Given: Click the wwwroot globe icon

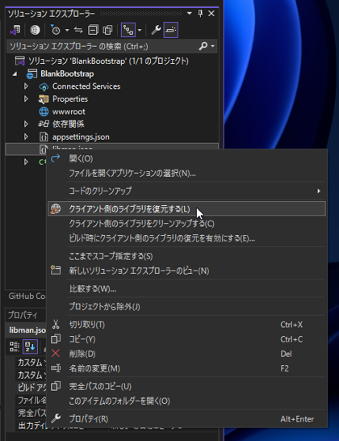Looking at the screenshot, I should pyautogui.click(x=44, y=111).
